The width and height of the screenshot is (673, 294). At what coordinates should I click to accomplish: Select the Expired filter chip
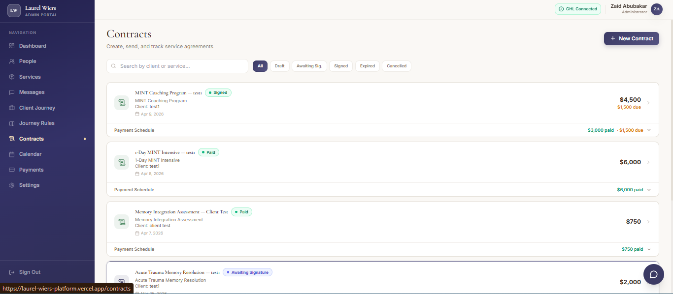pos(367,66)
